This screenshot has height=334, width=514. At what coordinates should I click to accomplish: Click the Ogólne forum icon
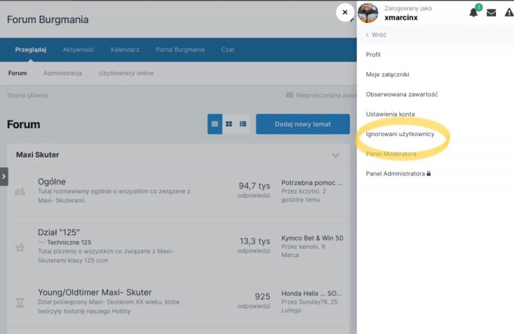click(x=20, y=192)
